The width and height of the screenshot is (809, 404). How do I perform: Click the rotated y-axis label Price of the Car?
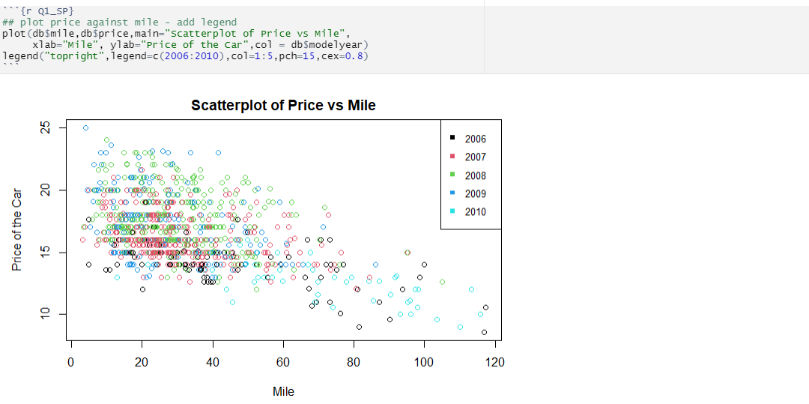tap(17, 231)
